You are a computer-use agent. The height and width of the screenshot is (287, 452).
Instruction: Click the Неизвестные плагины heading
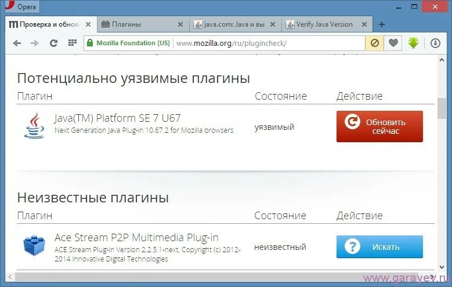point(93,198)
